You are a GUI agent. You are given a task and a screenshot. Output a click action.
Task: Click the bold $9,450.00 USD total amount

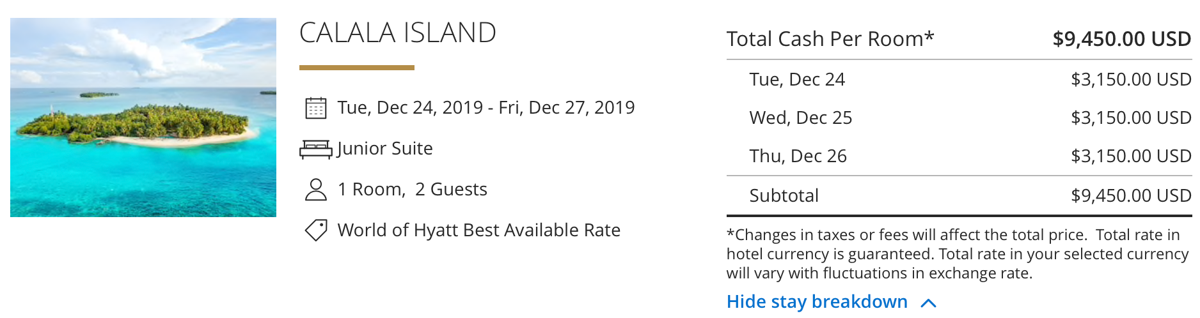coord(1121,39)
